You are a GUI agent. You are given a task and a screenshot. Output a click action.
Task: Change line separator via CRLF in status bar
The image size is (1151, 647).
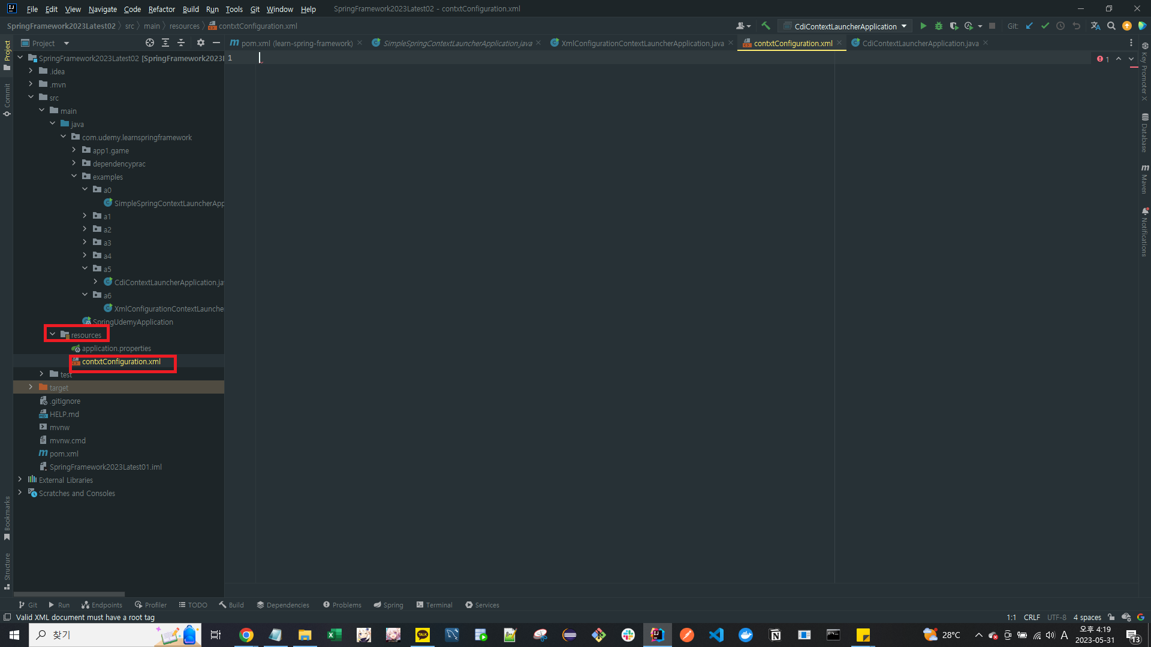(x=1032, y=617)
